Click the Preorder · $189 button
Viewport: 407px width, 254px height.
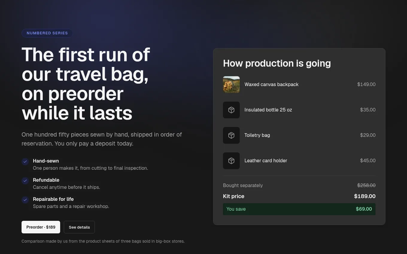pos(41,227)
